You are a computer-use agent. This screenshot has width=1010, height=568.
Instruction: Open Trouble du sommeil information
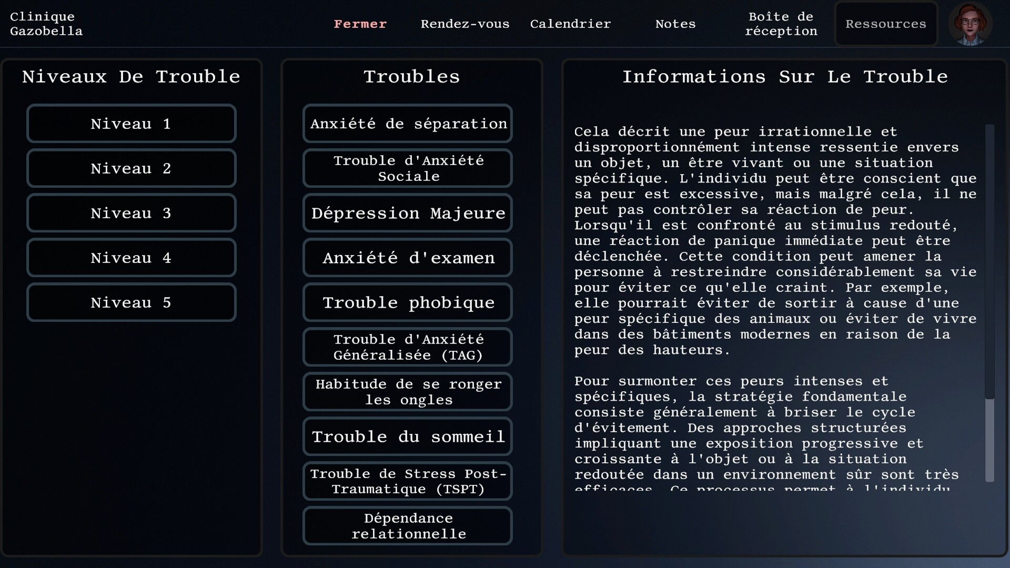point(408,437)
